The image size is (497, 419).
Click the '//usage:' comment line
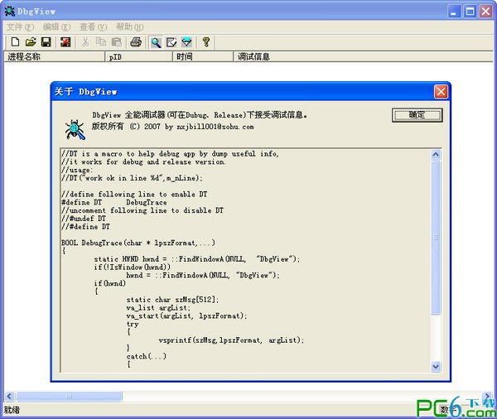click(77, 170)
